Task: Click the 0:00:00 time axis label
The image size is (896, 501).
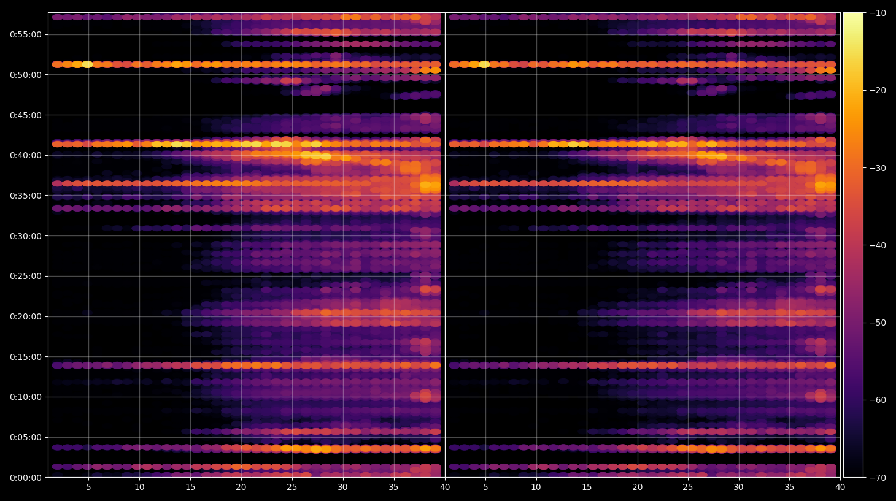Action: click(x=26, y=478)
